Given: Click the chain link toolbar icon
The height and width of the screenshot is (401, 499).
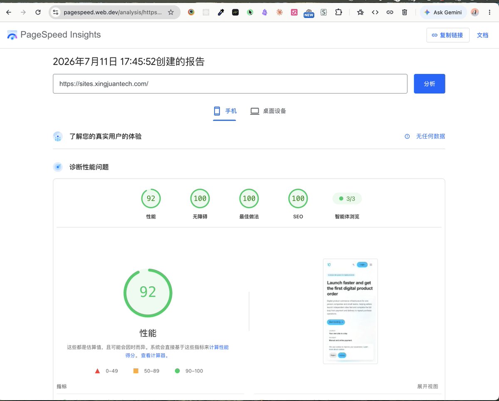Looking at the screenshot, I should [390, 12].
